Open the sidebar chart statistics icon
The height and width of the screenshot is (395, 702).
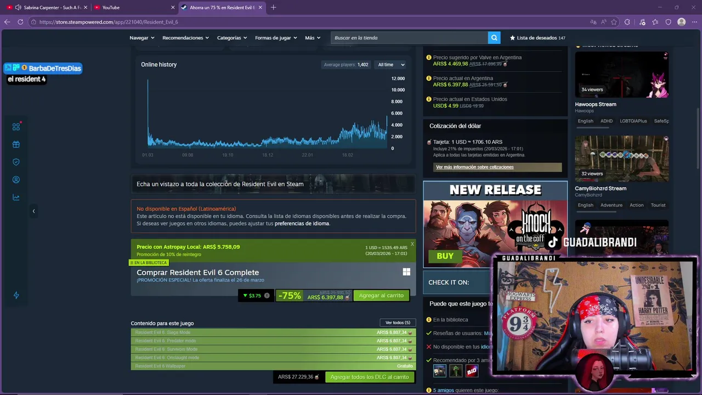(16, 198)
